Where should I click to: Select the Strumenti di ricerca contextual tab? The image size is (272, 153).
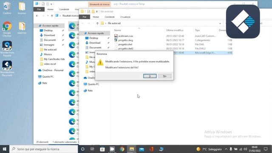[x=99, y=4]
